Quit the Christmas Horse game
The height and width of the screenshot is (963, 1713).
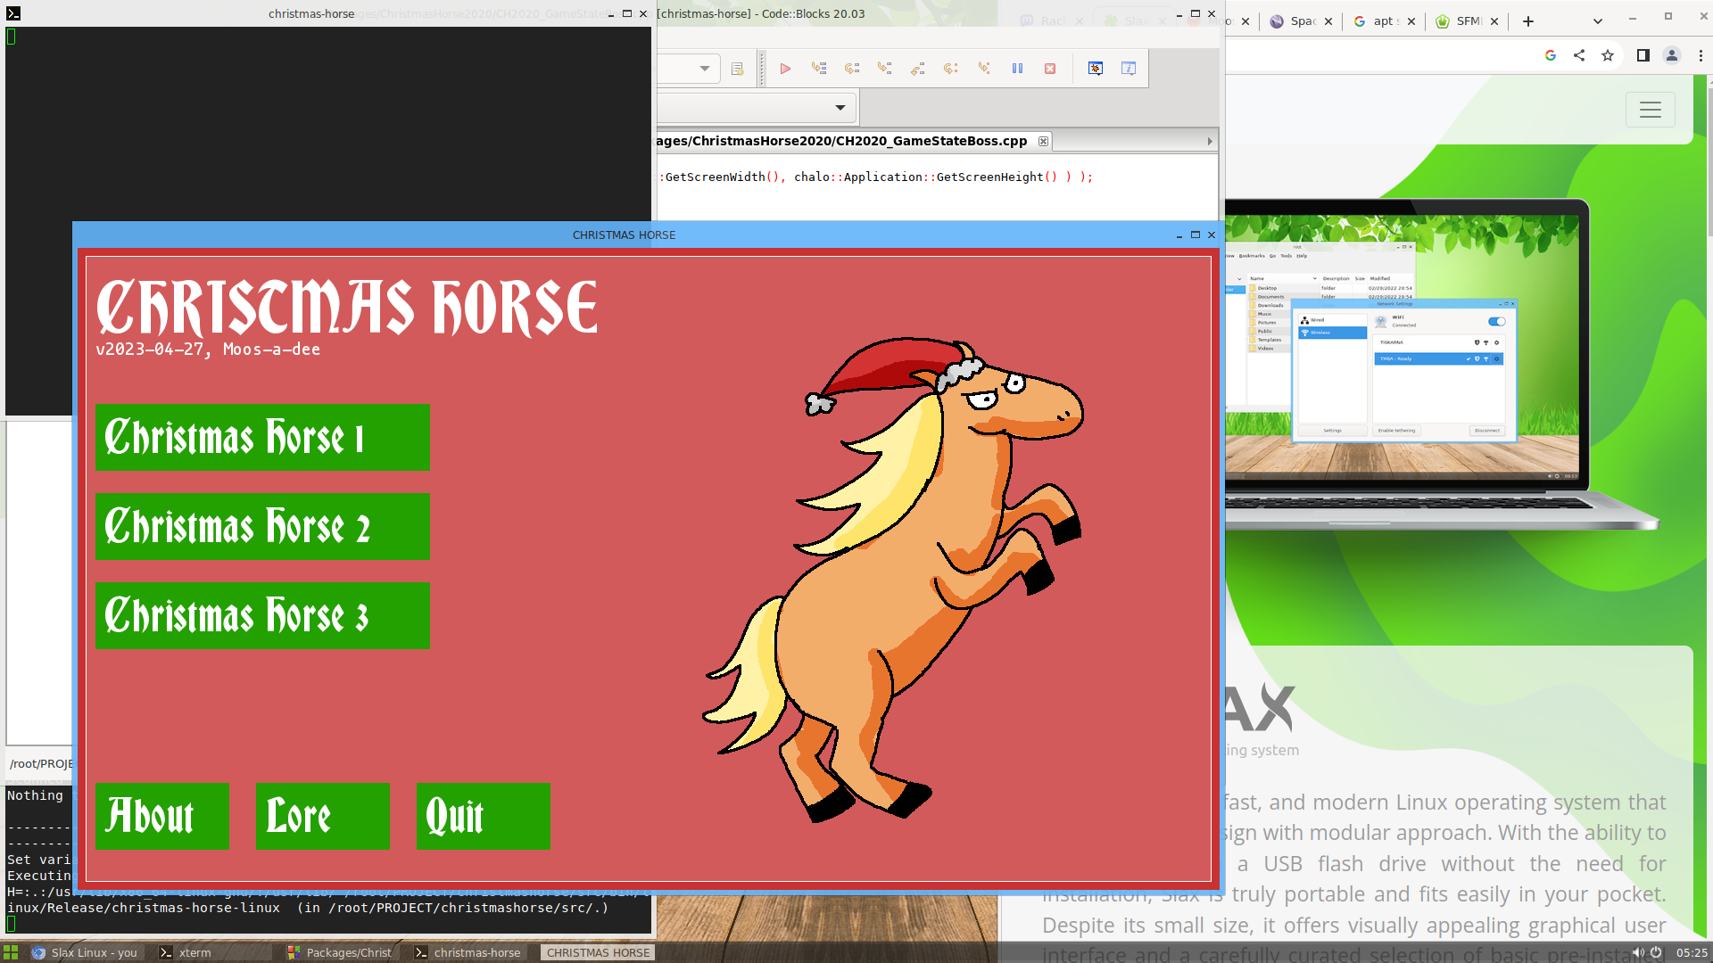[x=484, y=817]
